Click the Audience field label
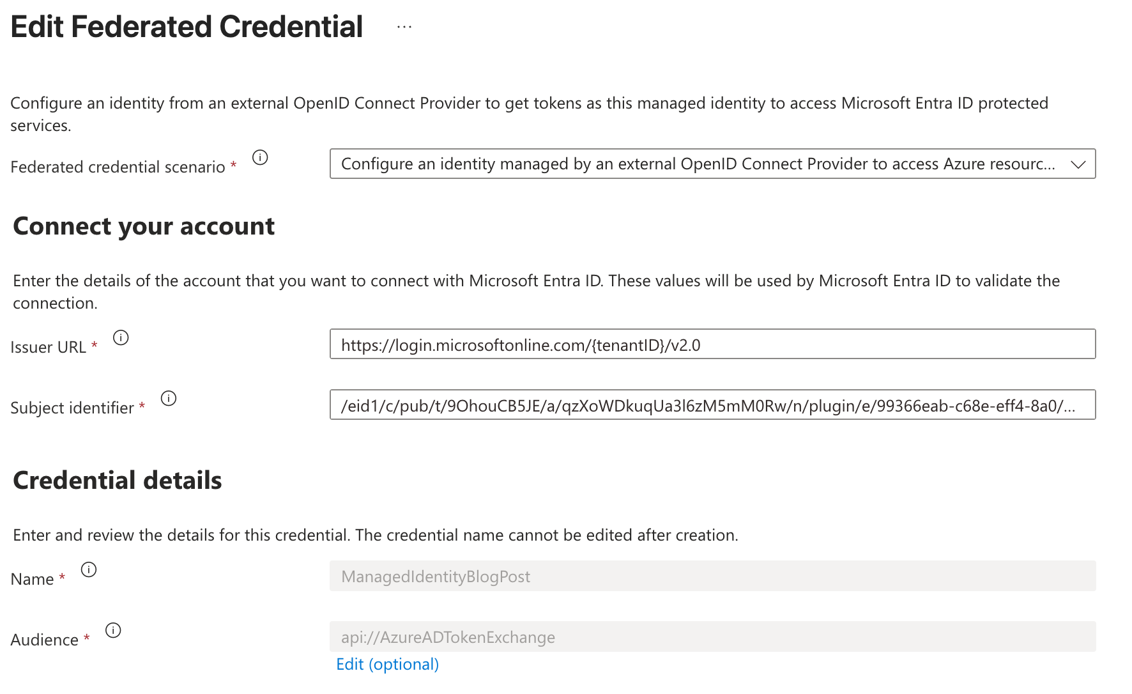Image resolution: width=1132 pixels, height=694 pixels. point(44,640)
